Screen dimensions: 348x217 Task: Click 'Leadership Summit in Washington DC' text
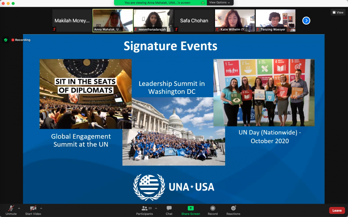click(172, 88)
